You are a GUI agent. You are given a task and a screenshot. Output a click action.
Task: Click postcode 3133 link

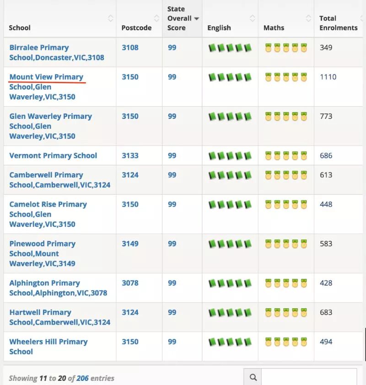[x=130, y=155]
